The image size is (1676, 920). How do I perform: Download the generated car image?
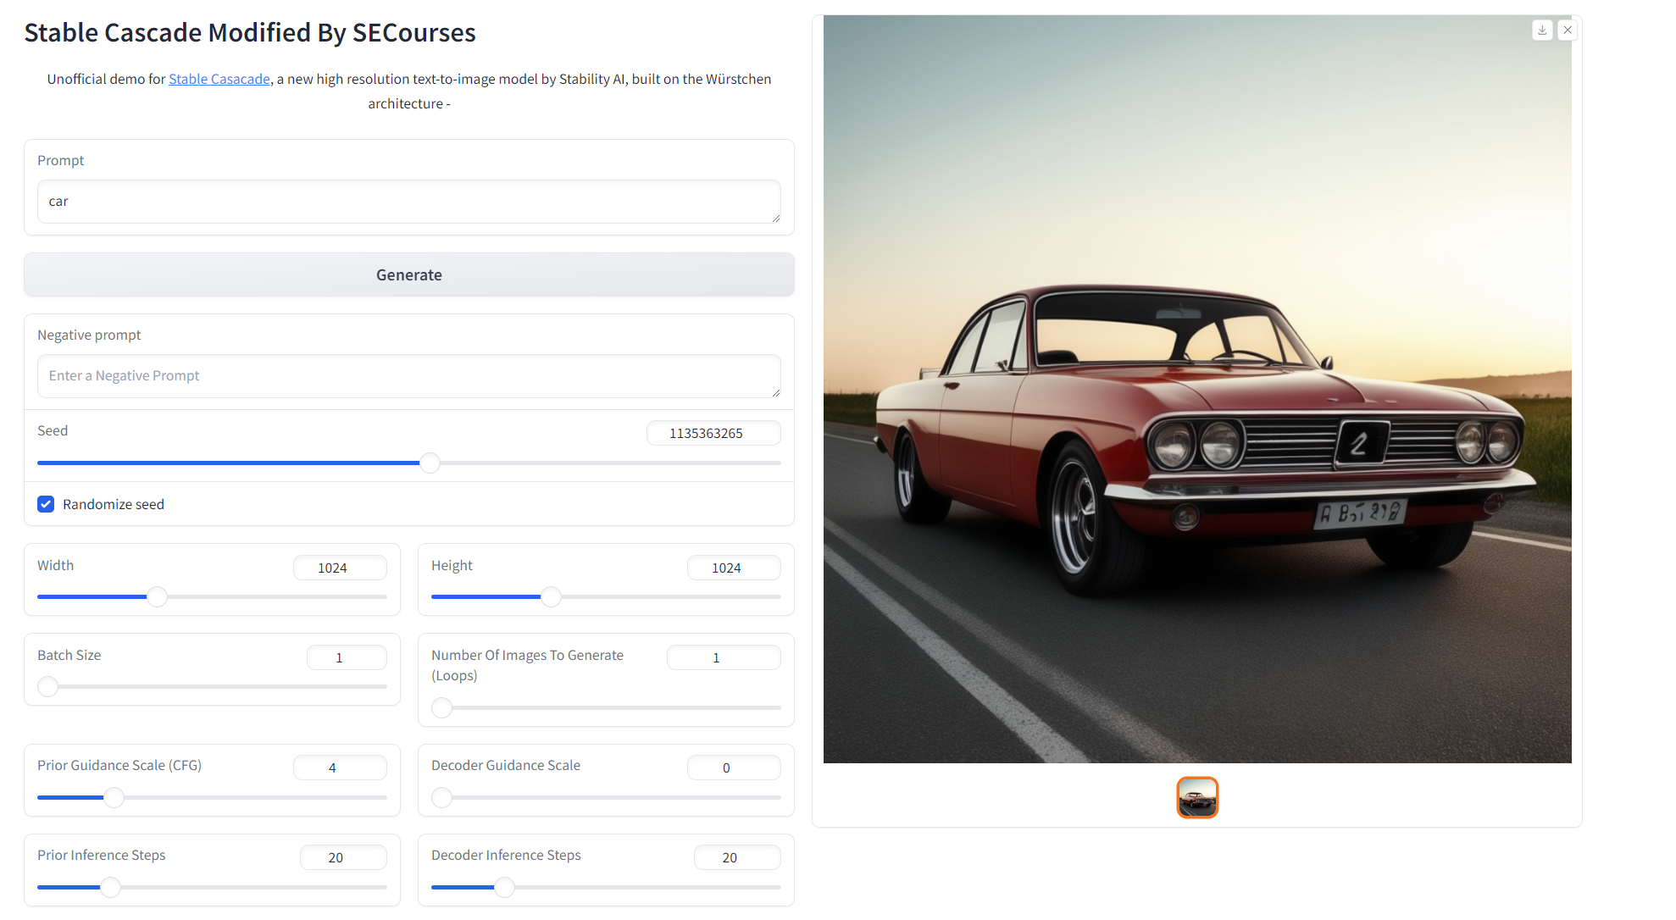[x=1541, y=30]
